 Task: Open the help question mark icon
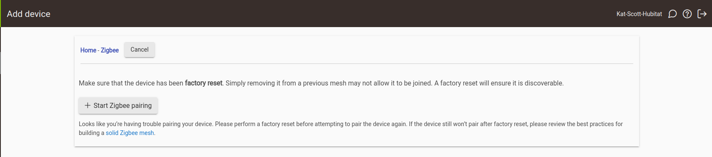click(x=687, y=14)
